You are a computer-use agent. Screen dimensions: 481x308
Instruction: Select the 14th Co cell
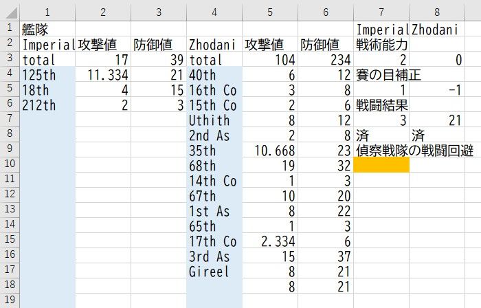pos(214,179)
